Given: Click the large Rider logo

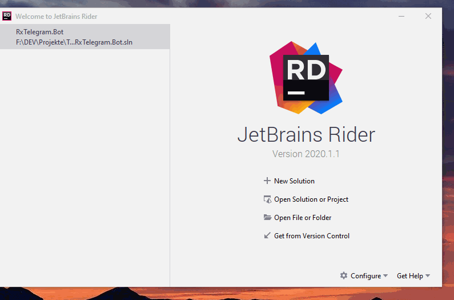Looking at the screenshot, I should pyautogui.click(x=306, y=77).
